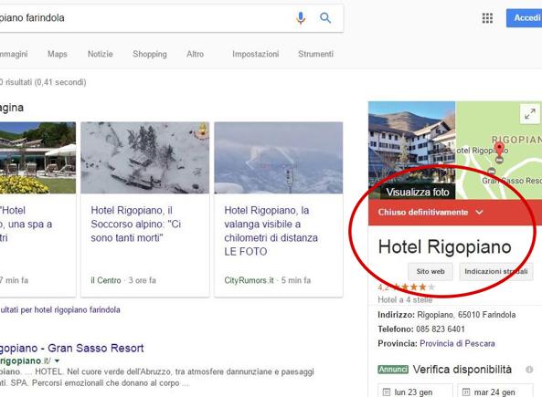Click the Sito web button
542x397 pixels.
click(x=430, y=272)
